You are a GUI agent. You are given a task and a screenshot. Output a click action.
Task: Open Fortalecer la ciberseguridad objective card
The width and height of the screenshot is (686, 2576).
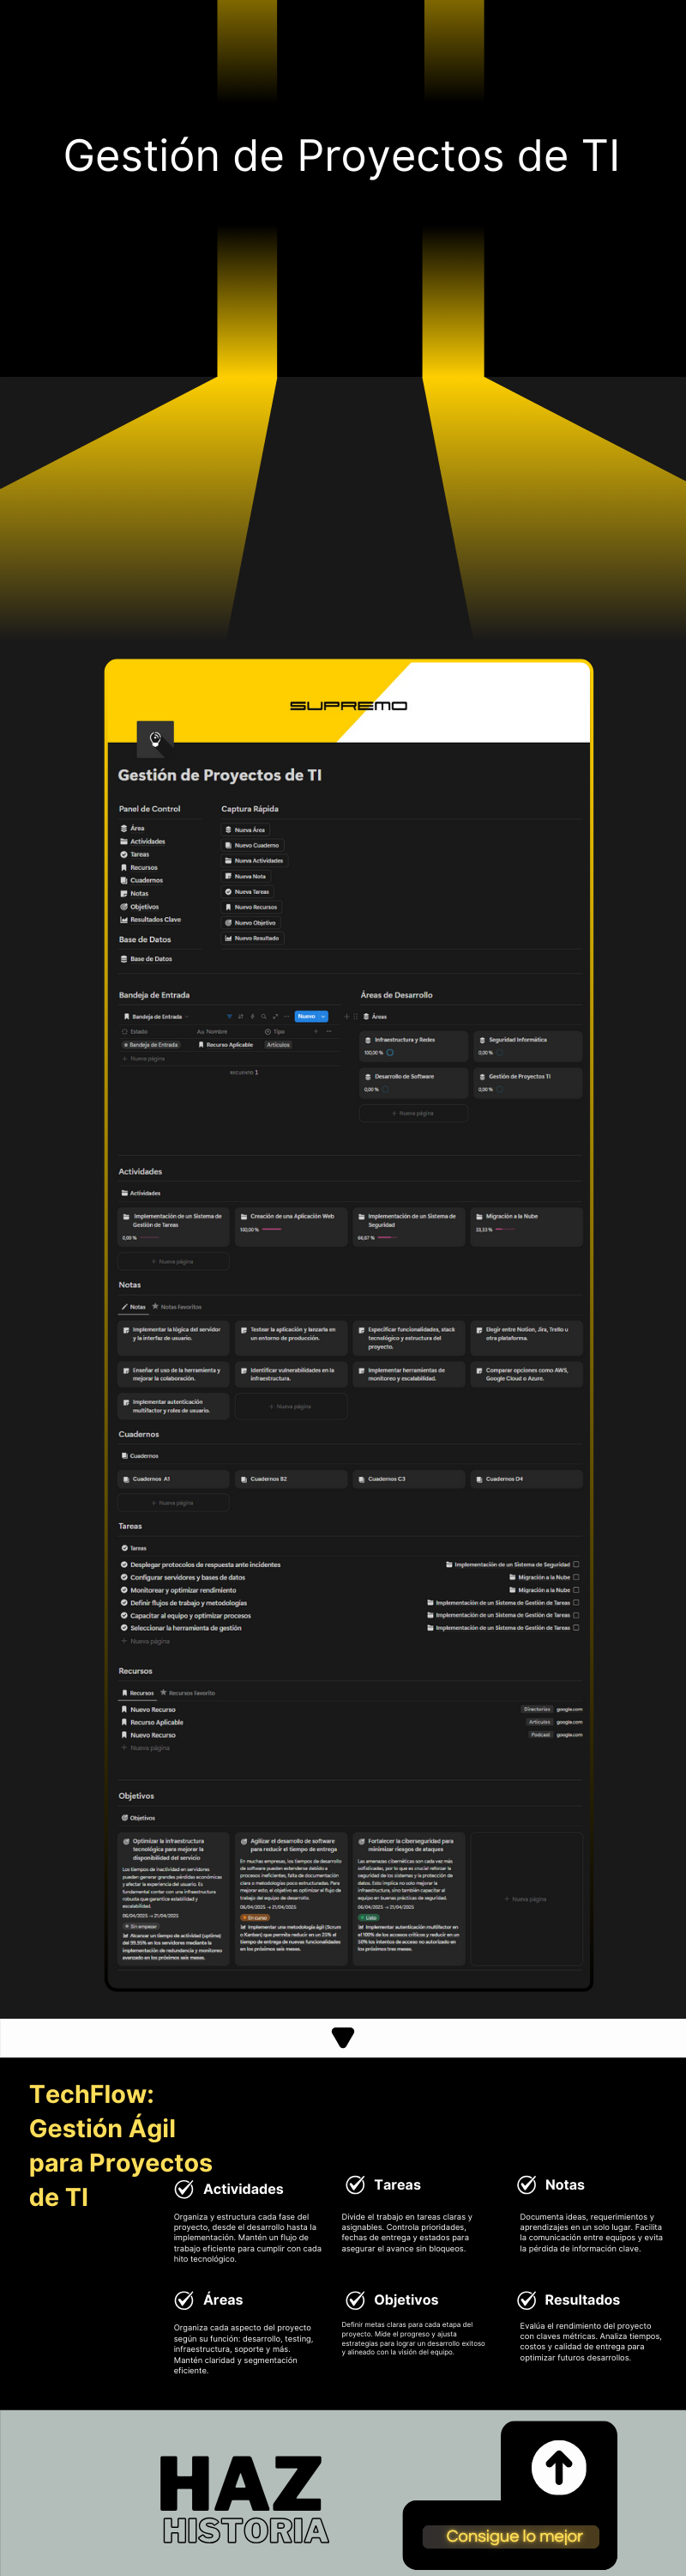tap(408, 1899)
